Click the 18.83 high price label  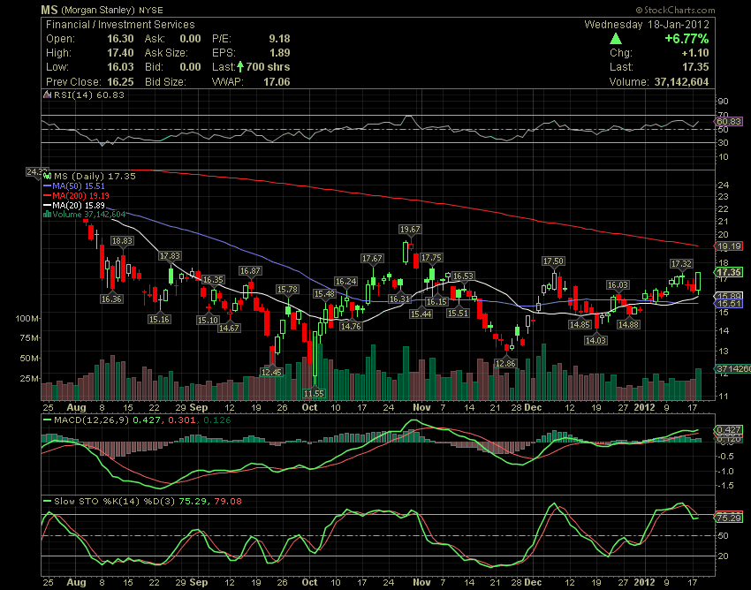coord(122,241)
